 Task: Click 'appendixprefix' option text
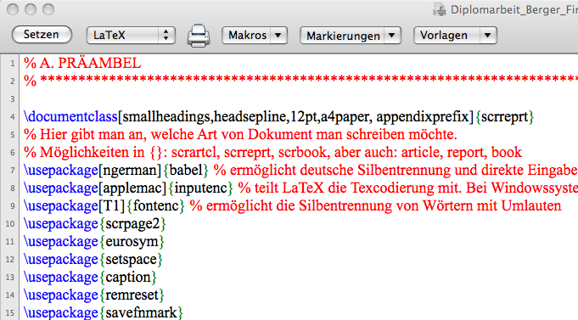[x=423, y=116]
